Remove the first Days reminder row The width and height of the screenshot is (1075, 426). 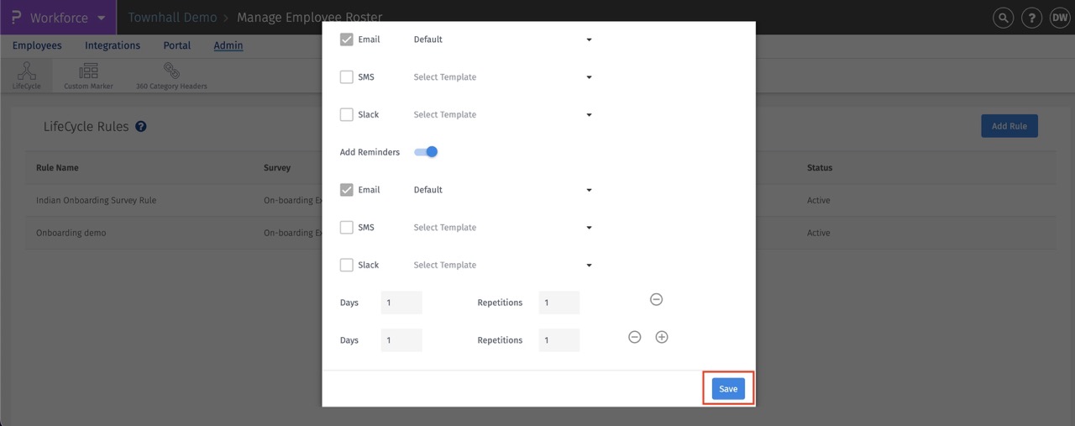point(657,300)
